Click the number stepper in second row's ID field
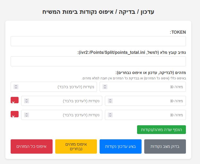The image size is (200, 164). (x=110, y=101)
